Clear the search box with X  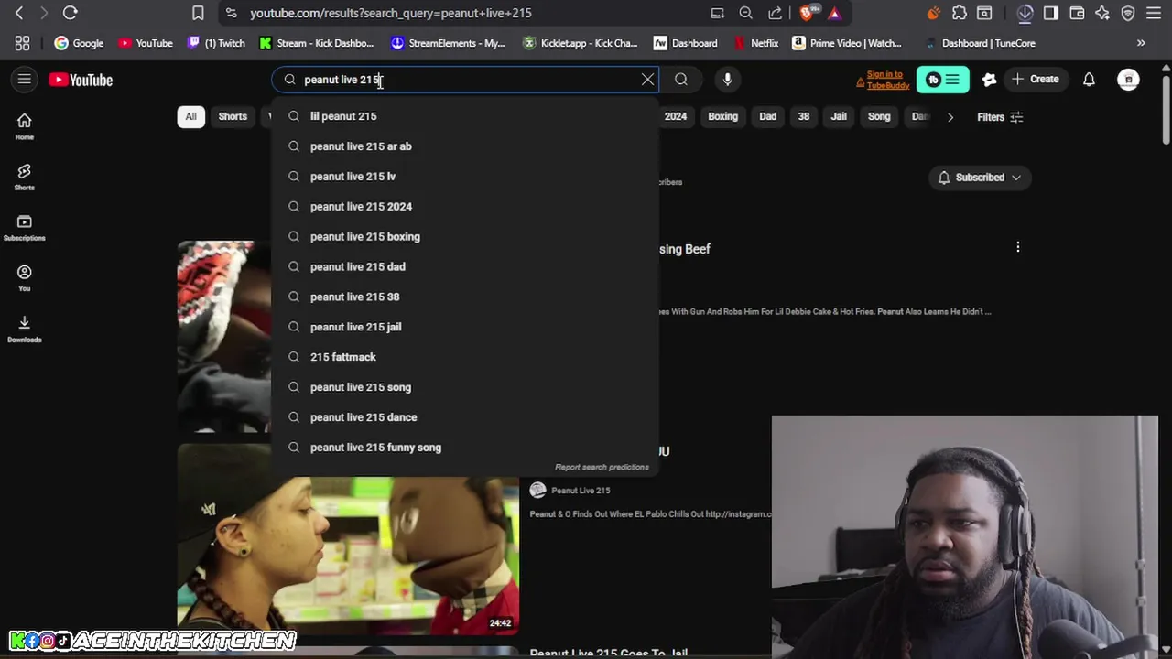click(x=647, y=80)
